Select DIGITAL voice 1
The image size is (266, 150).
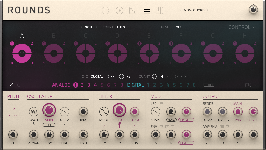coord(148,85)
